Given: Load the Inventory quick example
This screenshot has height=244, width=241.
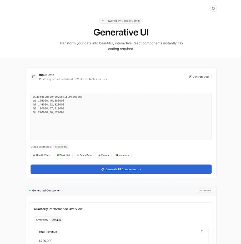Looking at the screenshot, I should [x=122, y=155].
